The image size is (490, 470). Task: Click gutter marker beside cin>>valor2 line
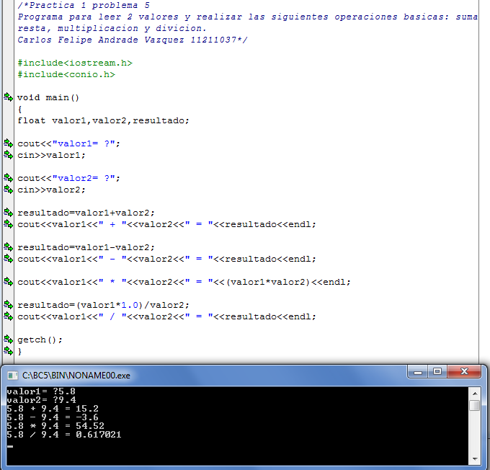(x=9, y=189)
